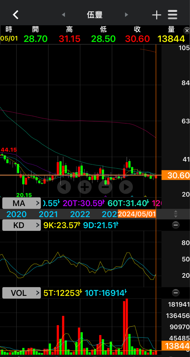Zoom in chart with plus circle
Image resolution: width=190 pixels, height=357 pixels.
(x=85, y=187)
